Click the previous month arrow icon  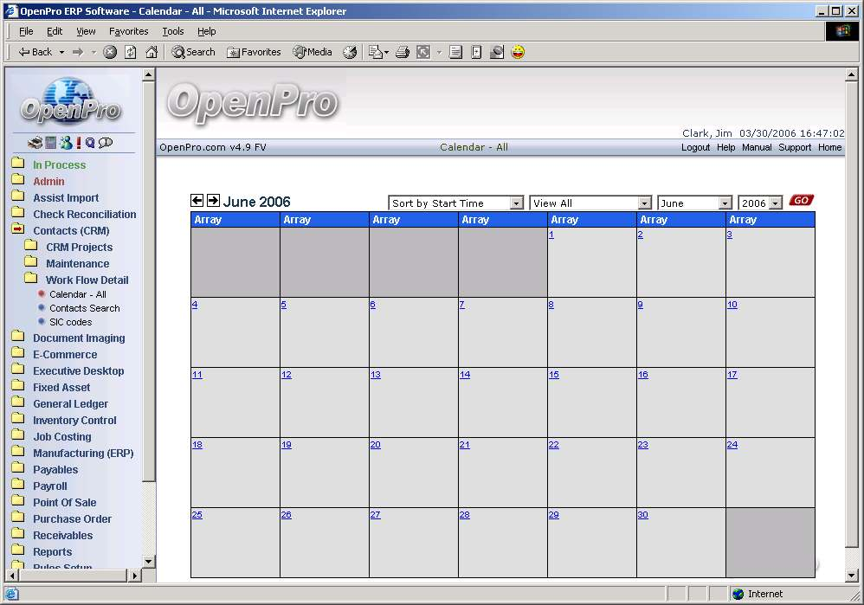(x=197, y=201)
